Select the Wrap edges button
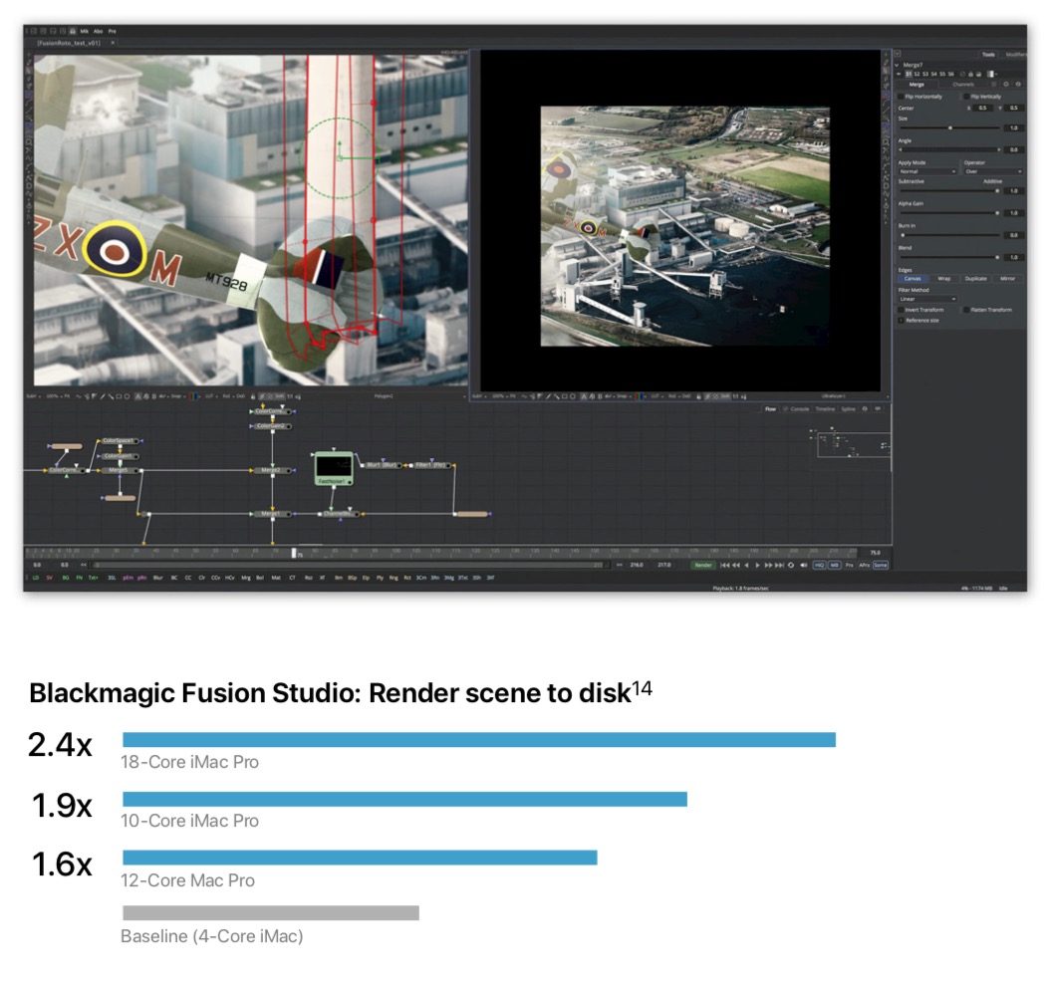This screenshot has width=1048, height=990. coord(943,279)
